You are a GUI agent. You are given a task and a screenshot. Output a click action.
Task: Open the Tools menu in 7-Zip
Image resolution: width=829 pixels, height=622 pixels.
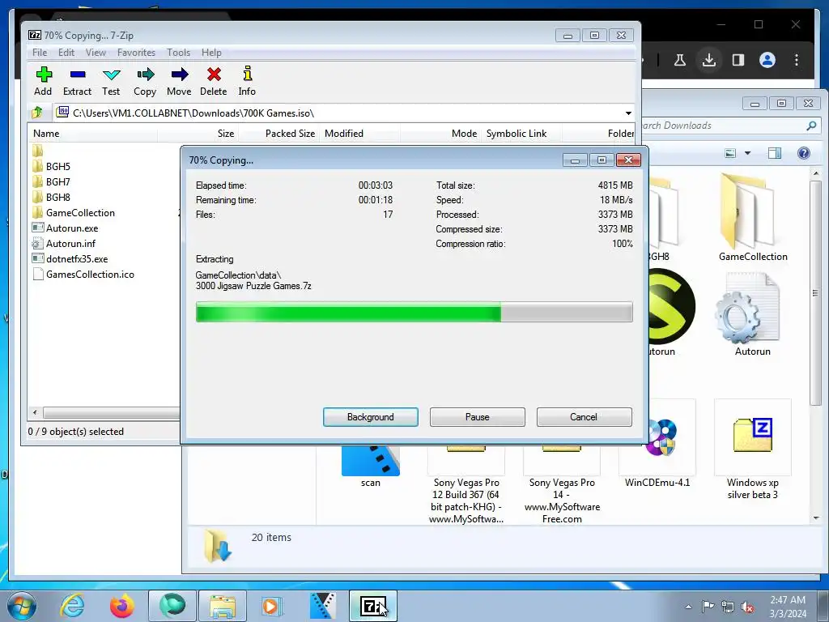(178, 53)
